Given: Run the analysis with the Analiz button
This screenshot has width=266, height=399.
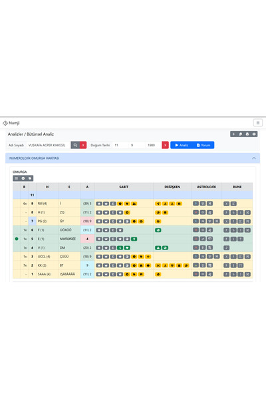Looking at the screenshot, I should [x=182, y=145].
